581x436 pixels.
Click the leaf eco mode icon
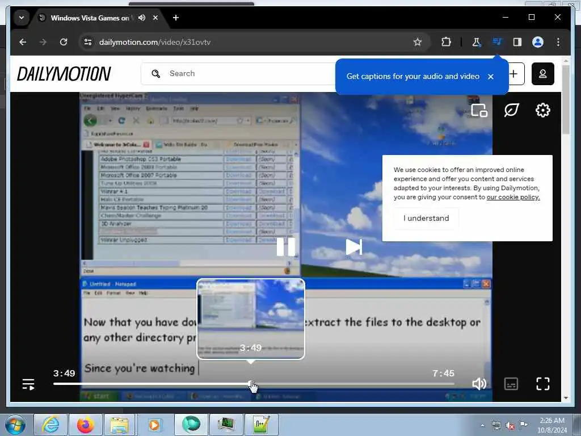pos(511,110)
